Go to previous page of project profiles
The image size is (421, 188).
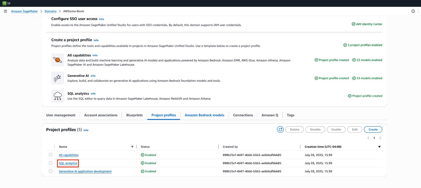click(x=368, y=138)
